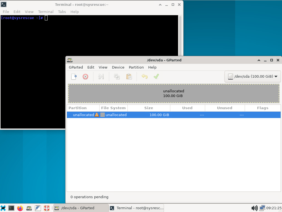Open the /dev/sda (100.00 GiB) device dropdown

click(x=252, y=76)
